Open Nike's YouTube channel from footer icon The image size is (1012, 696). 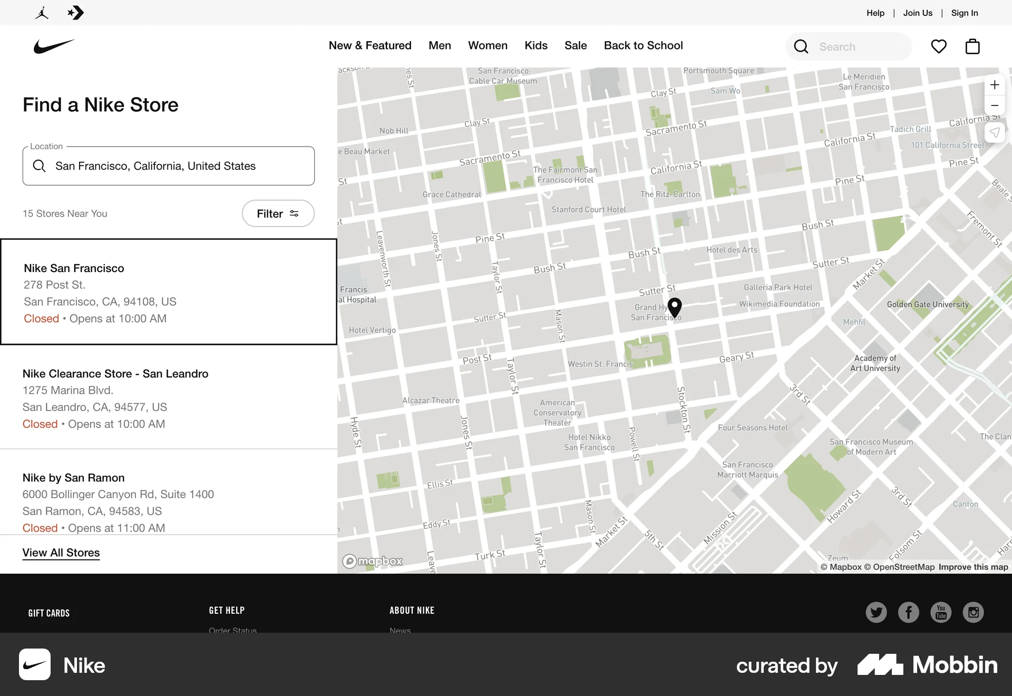[941, 612]
